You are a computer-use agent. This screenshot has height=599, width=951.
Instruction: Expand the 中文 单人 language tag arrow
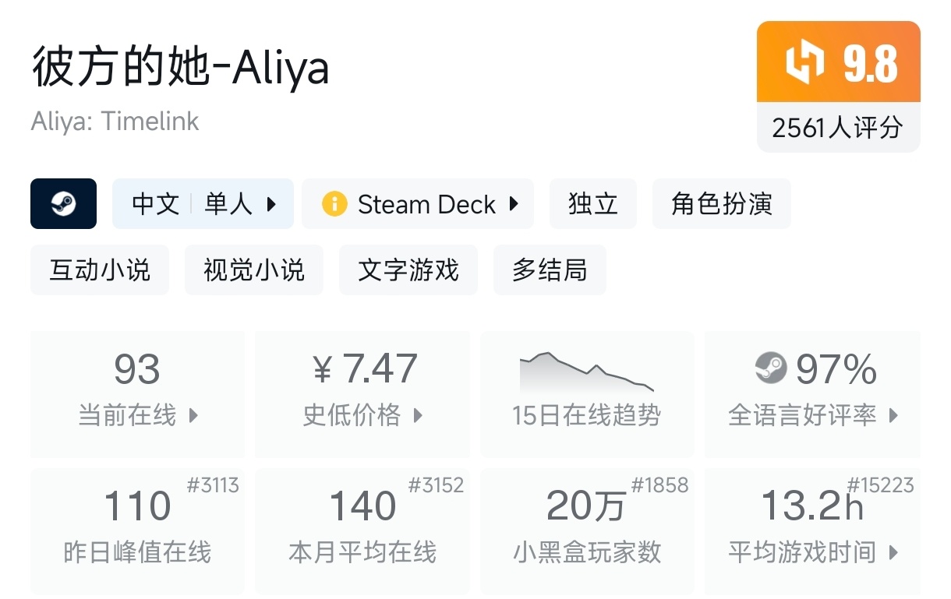point(271,204)
